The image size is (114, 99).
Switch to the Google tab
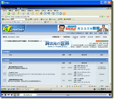point(60,22)
